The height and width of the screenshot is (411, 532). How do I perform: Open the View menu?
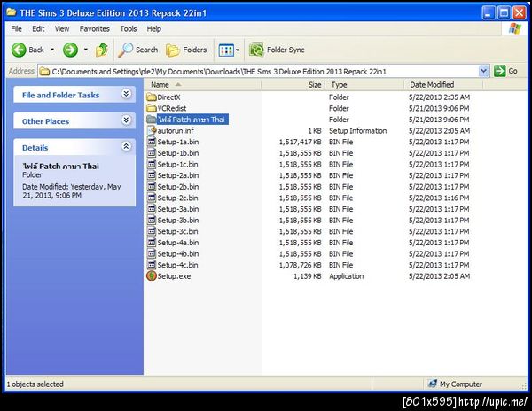pyautogui.click(x=62, y=29)
